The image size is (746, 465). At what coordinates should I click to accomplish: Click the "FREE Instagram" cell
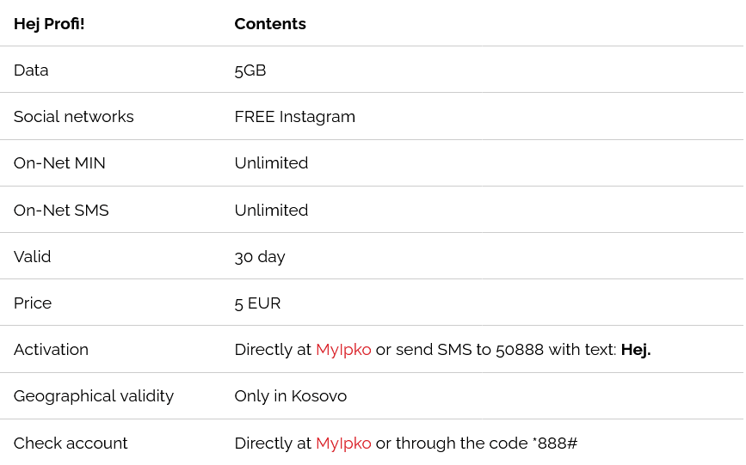pos(294,117)
